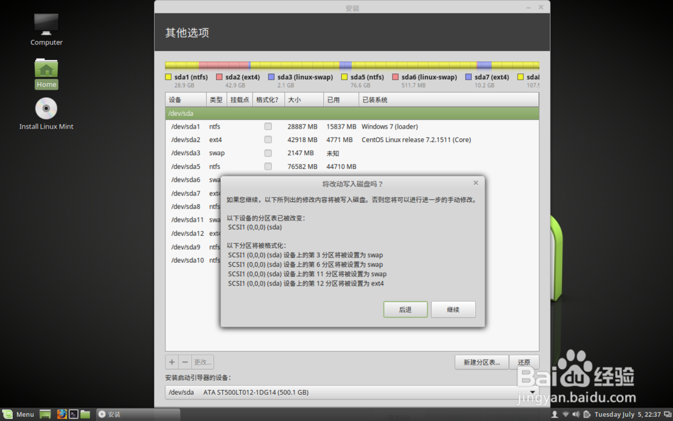Check the format checkbox for /dev/sda1
The width and height of the screenshot is (673, 421).
pos(268,126)
